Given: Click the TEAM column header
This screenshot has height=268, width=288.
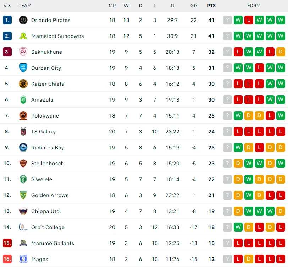Looking at the screenshot, I should (x=25, y=6).
